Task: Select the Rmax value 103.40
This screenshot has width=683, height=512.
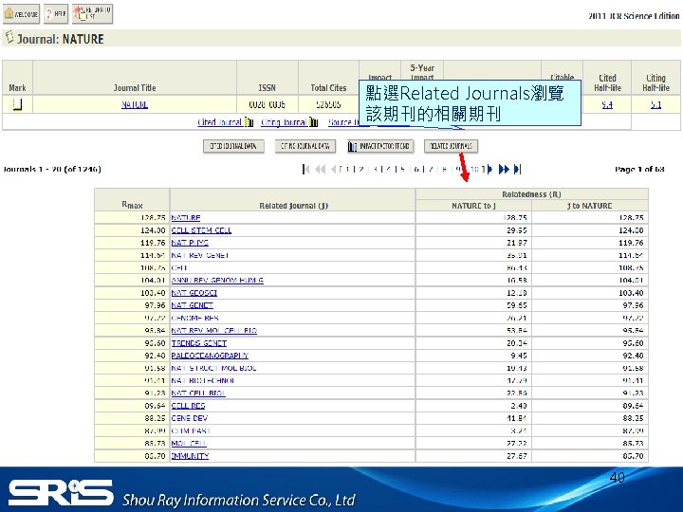Action: pos(153,293)
